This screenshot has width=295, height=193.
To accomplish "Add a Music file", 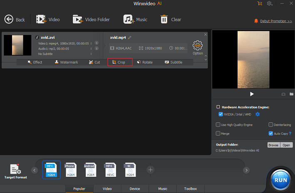I will 135,20.
